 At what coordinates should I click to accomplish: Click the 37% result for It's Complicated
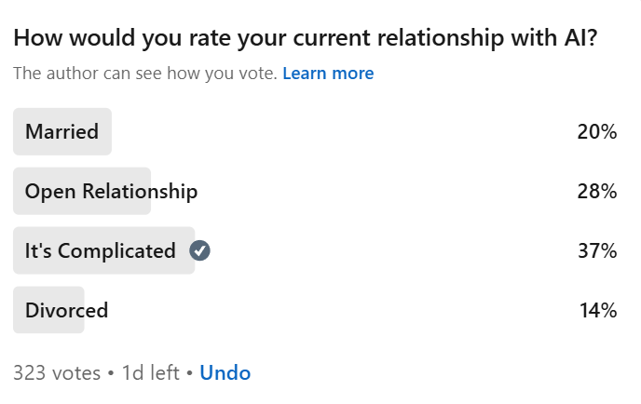point(597,250)
